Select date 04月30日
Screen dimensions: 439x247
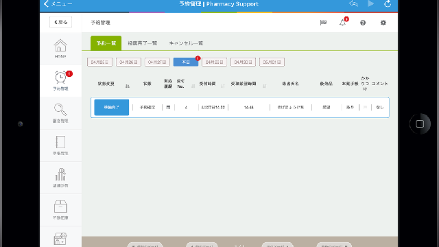(243, 62)
